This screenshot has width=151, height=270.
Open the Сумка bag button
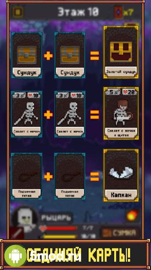[120, 233]
